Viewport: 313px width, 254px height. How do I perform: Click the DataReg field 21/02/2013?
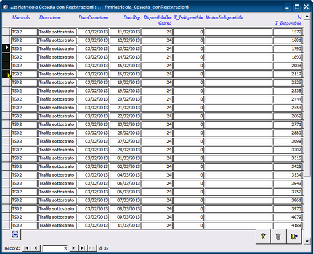[x=125, y=108]
